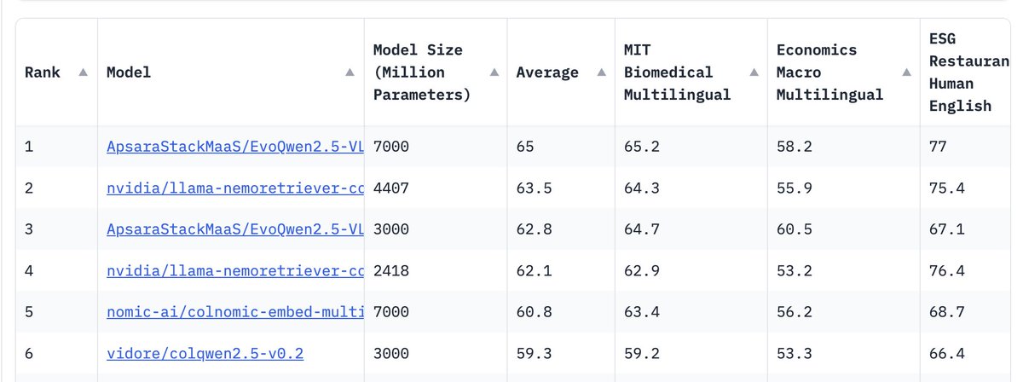Open the nomic-ai/colnomic-embed-multi model link
1023x382 pixels.
click(x=234, y=310)
